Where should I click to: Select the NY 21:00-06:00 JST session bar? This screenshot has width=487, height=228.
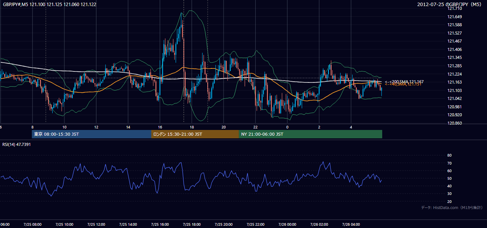pyautogui.click(x=311, y=134)
